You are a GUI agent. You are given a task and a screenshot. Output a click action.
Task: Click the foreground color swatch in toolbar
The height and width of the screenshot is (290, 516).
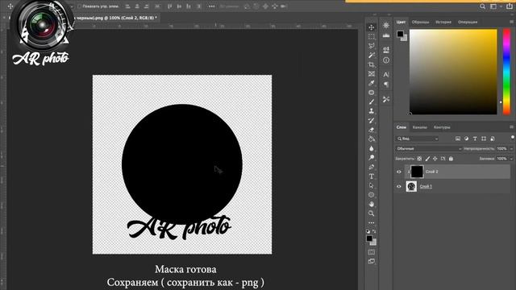(x=369, y=238)
